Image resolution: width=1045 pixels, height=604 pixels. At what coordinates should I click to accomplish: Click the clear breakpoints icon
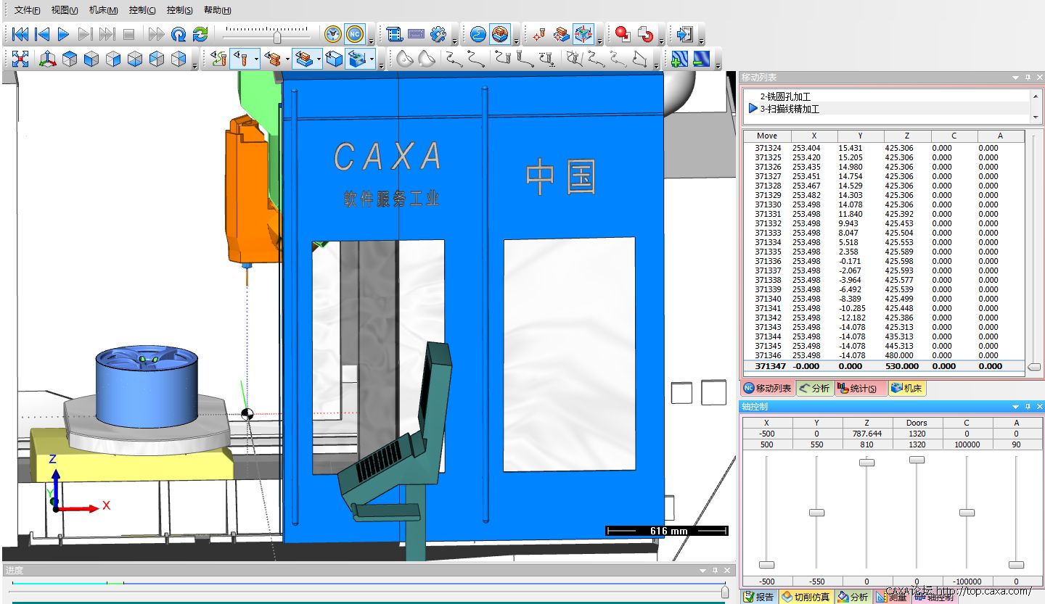tap(645, 33)
